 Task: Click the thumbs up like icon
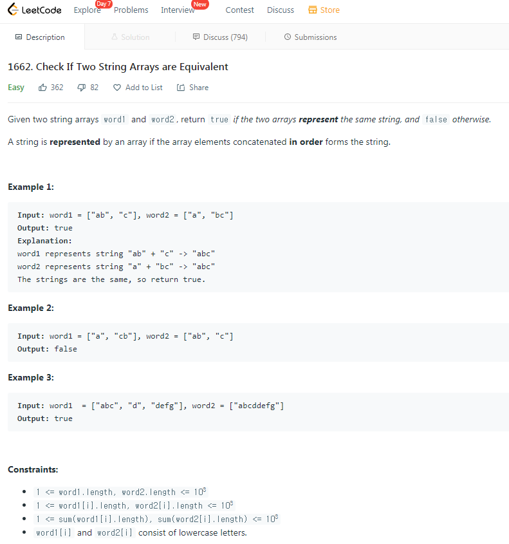pyautogui.click(x=41, y=87)
